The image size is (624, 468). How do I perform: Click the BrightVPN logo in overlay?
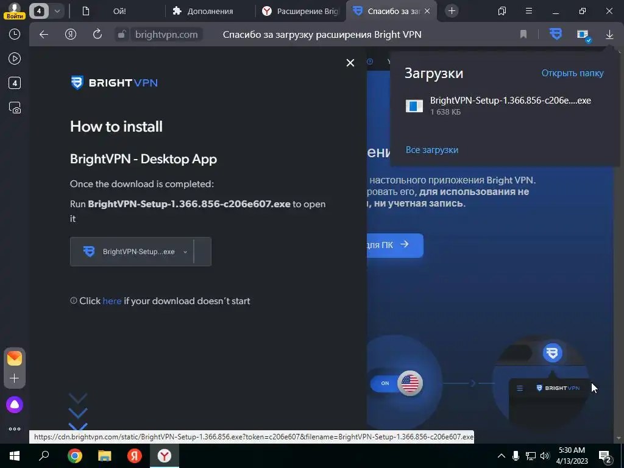(x=114, y=83)
